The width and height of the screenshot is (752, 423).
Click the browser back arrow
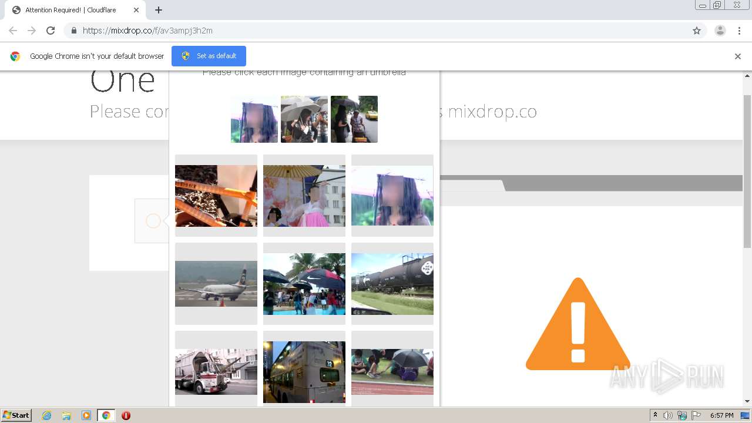point(13,31)
